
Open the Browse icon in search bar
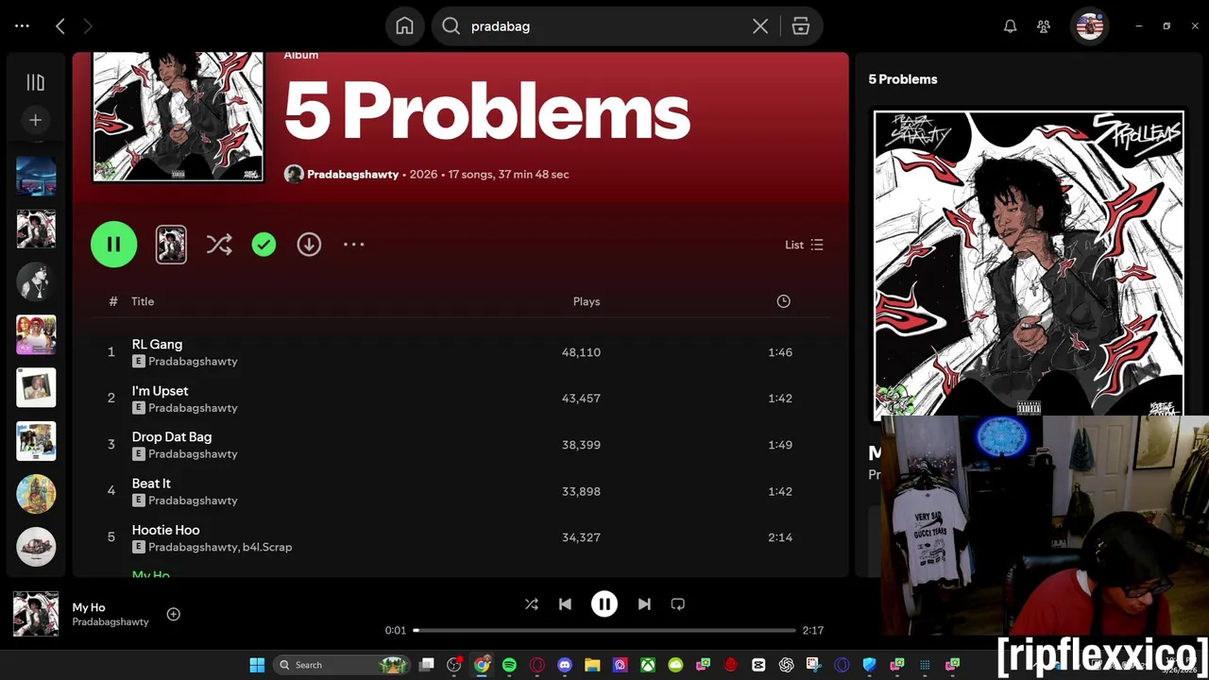coord(801,26)
